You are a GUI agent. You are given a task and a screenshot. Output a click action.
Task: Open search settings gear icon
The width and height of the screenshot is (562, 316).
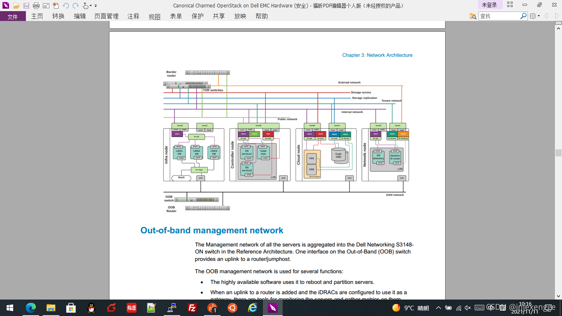pyautogui.click(x=533, y=16)
